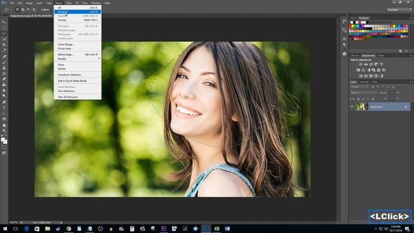Select the Eyedropper tool
414x233 pixels.
pos(4,50)
